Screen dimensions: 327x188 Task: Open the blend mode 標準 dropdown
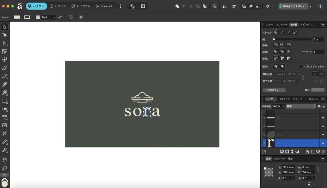301,106
